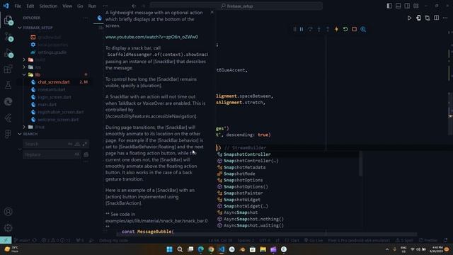Open the customize layout control
This screenshot has height=255, width=453.
coord(416,6)
